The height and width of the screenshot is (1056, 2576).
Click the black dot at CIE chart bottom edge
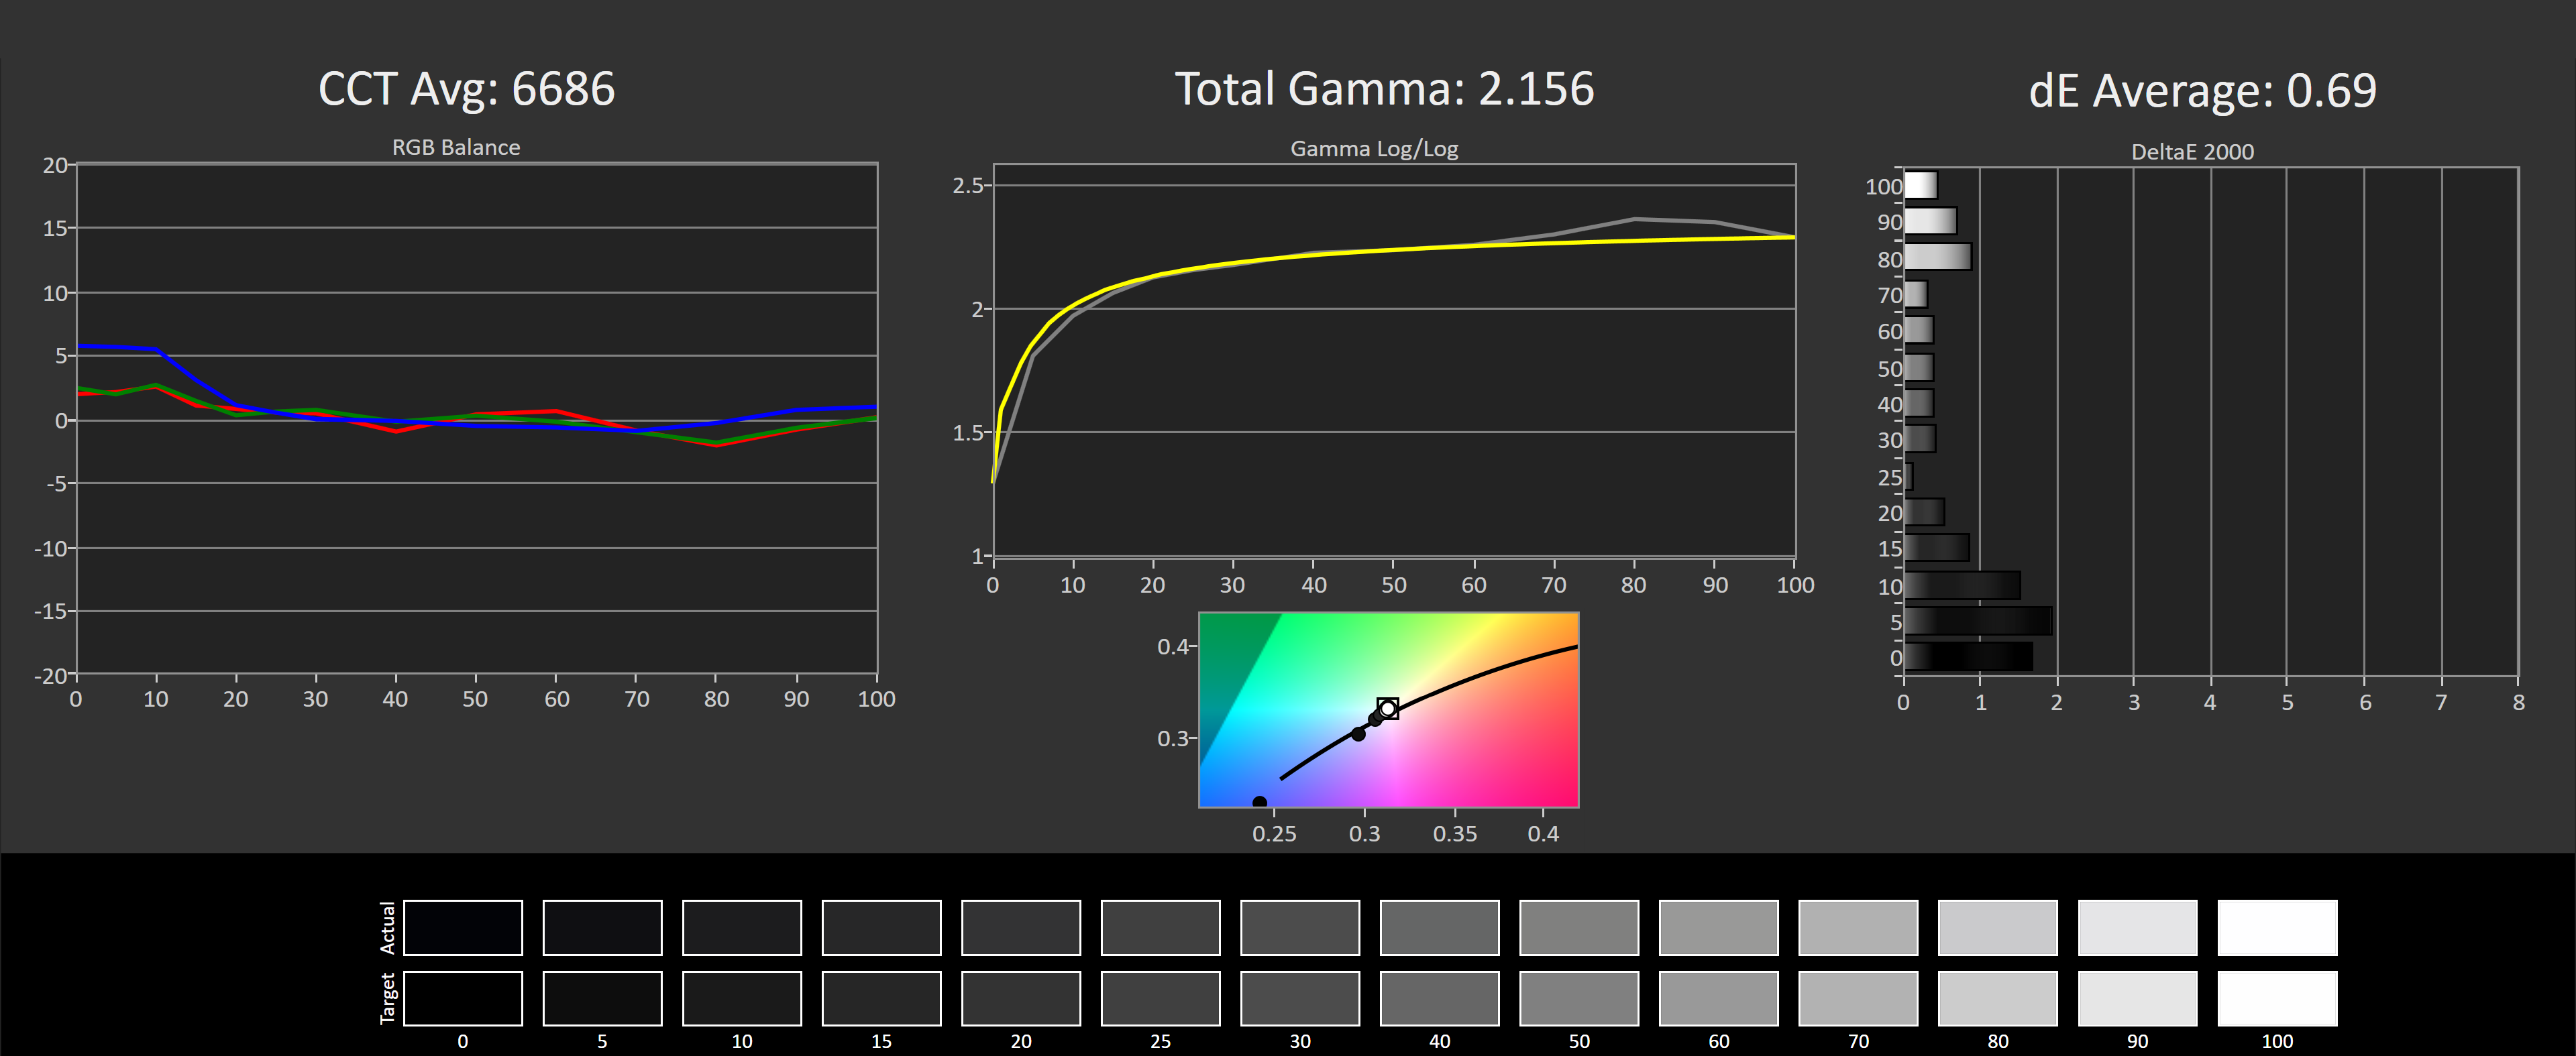[1259, 803]
